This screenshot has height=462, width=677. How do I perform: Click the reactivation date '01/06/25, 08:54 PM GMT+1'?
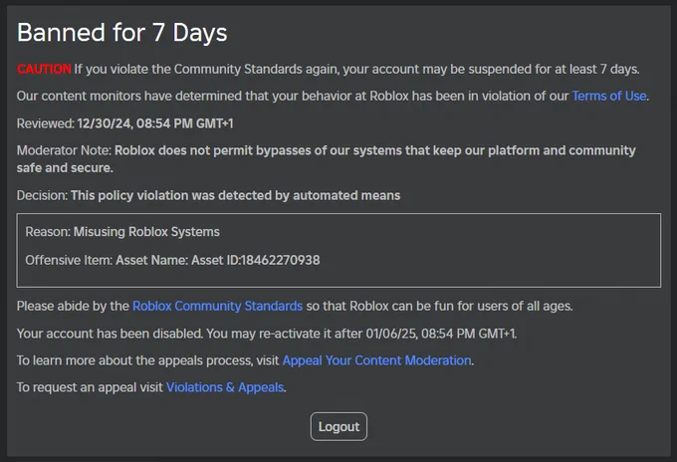441,334
